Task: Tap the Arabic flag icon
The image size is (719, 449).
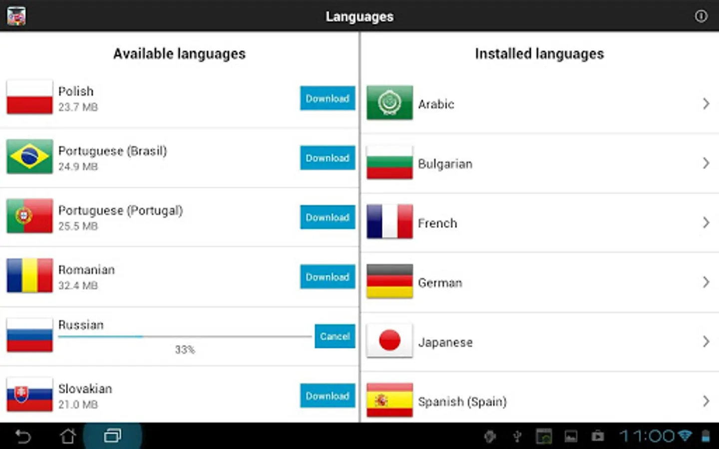Action: point(389,103)
